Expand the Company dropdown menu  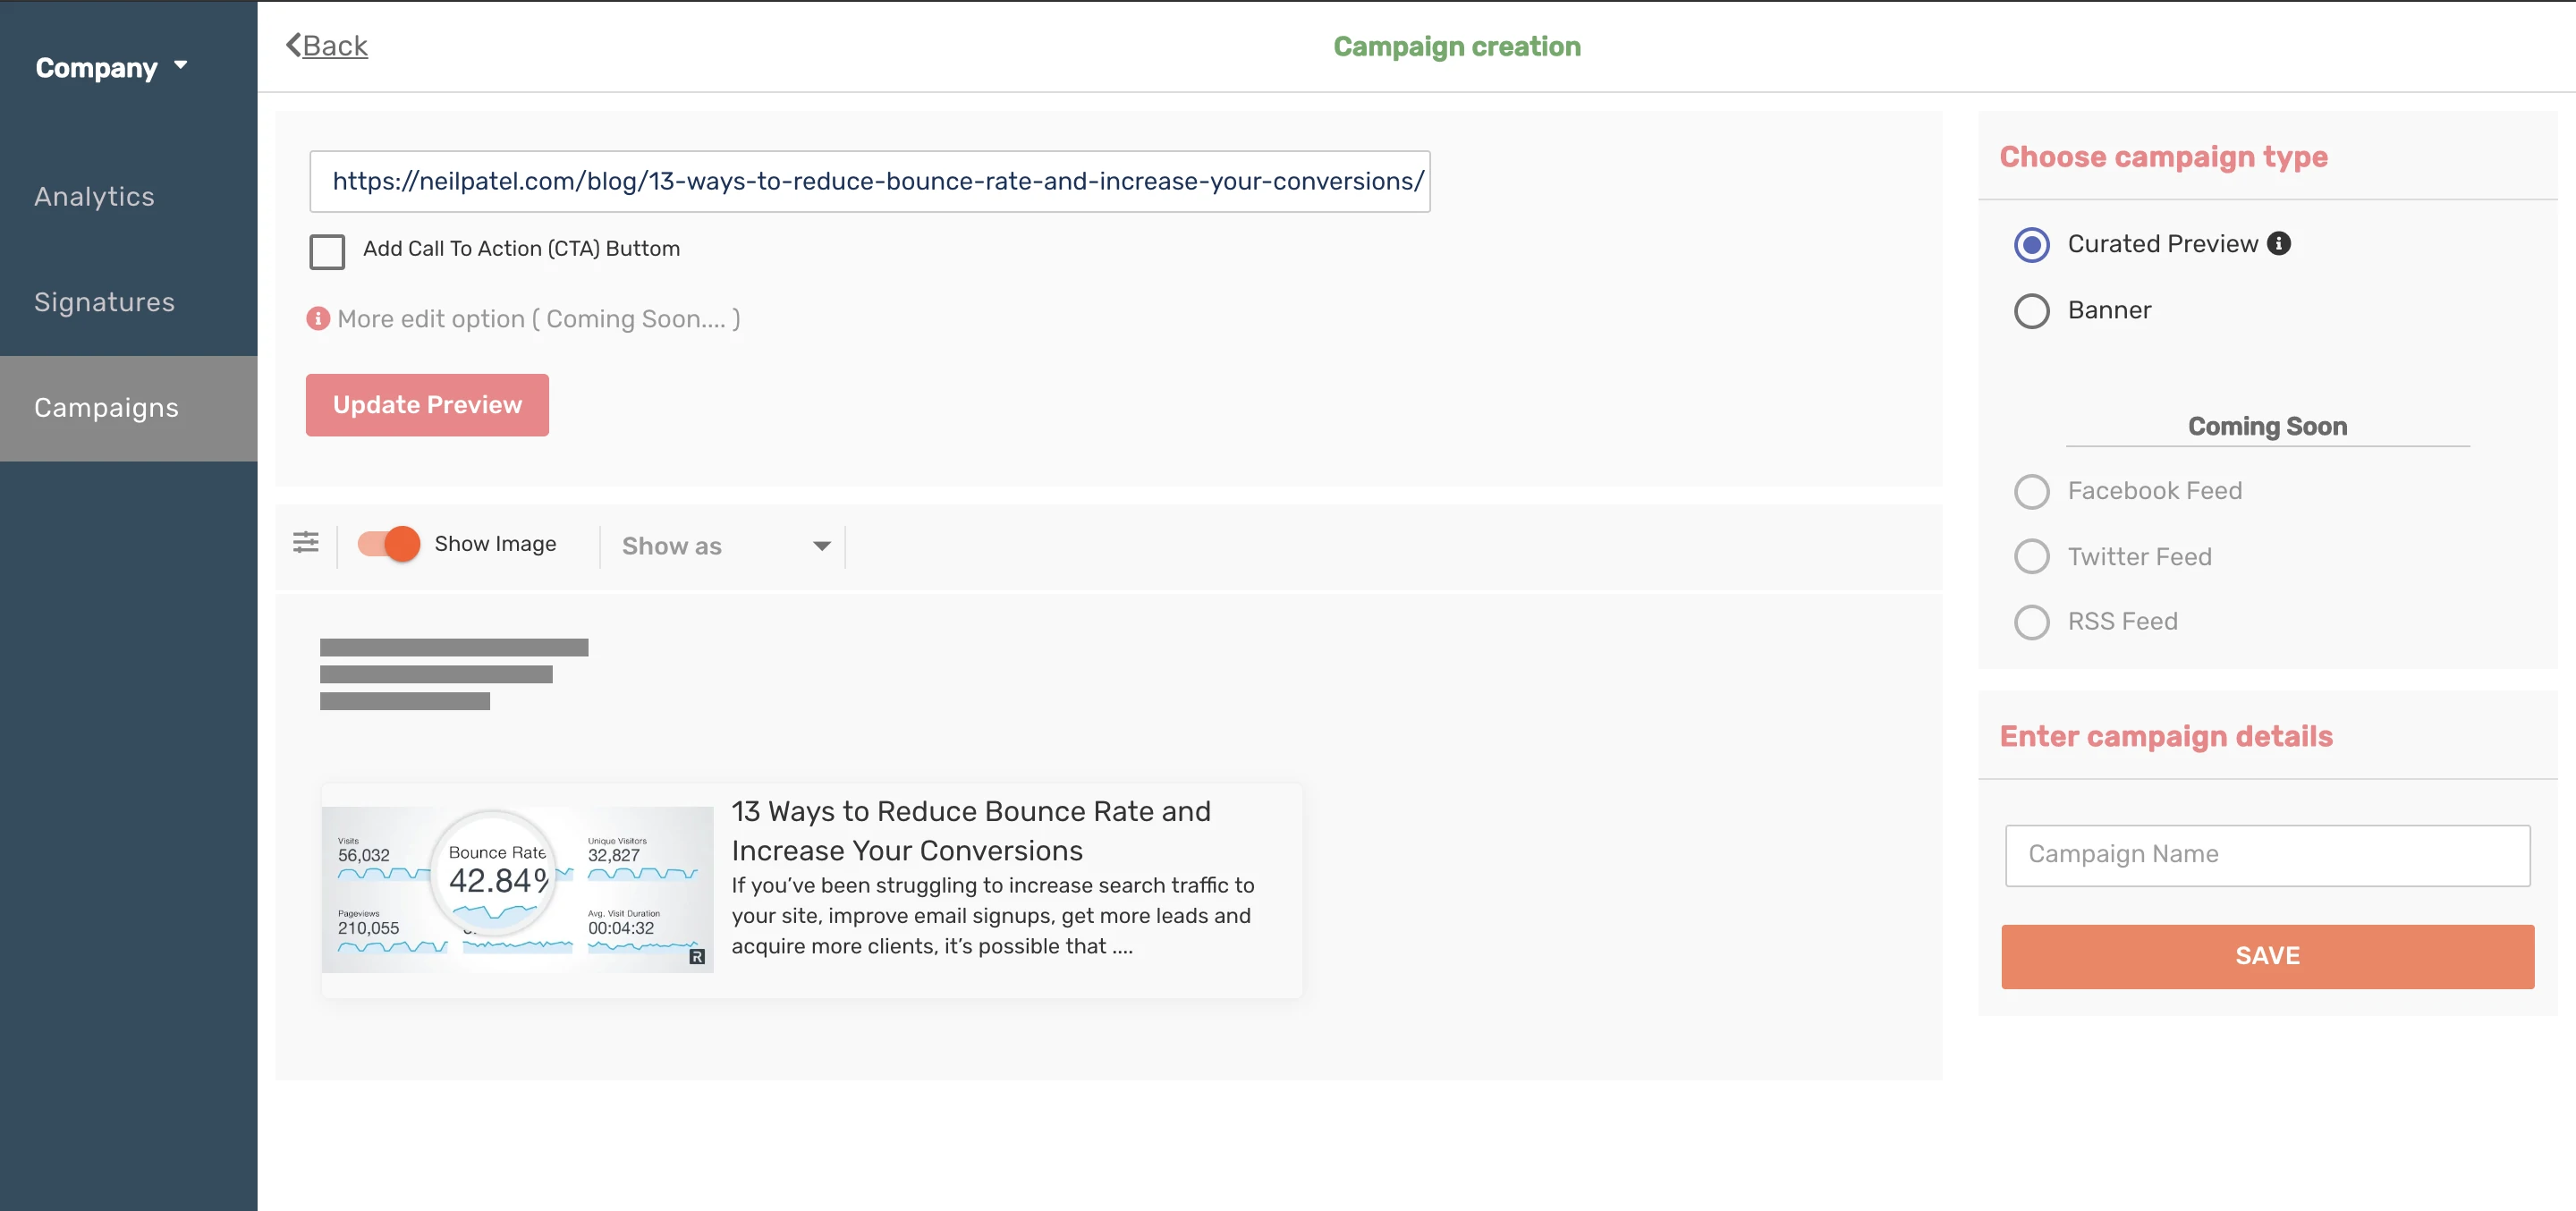tap(111, 67)
